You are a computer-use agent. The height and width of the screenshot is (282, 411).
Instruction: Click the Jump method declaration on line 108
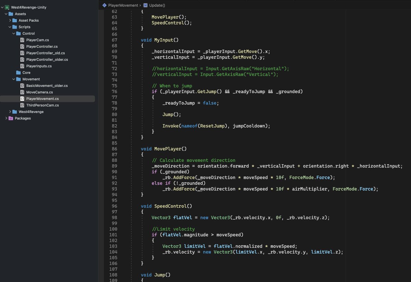point(160,275)
